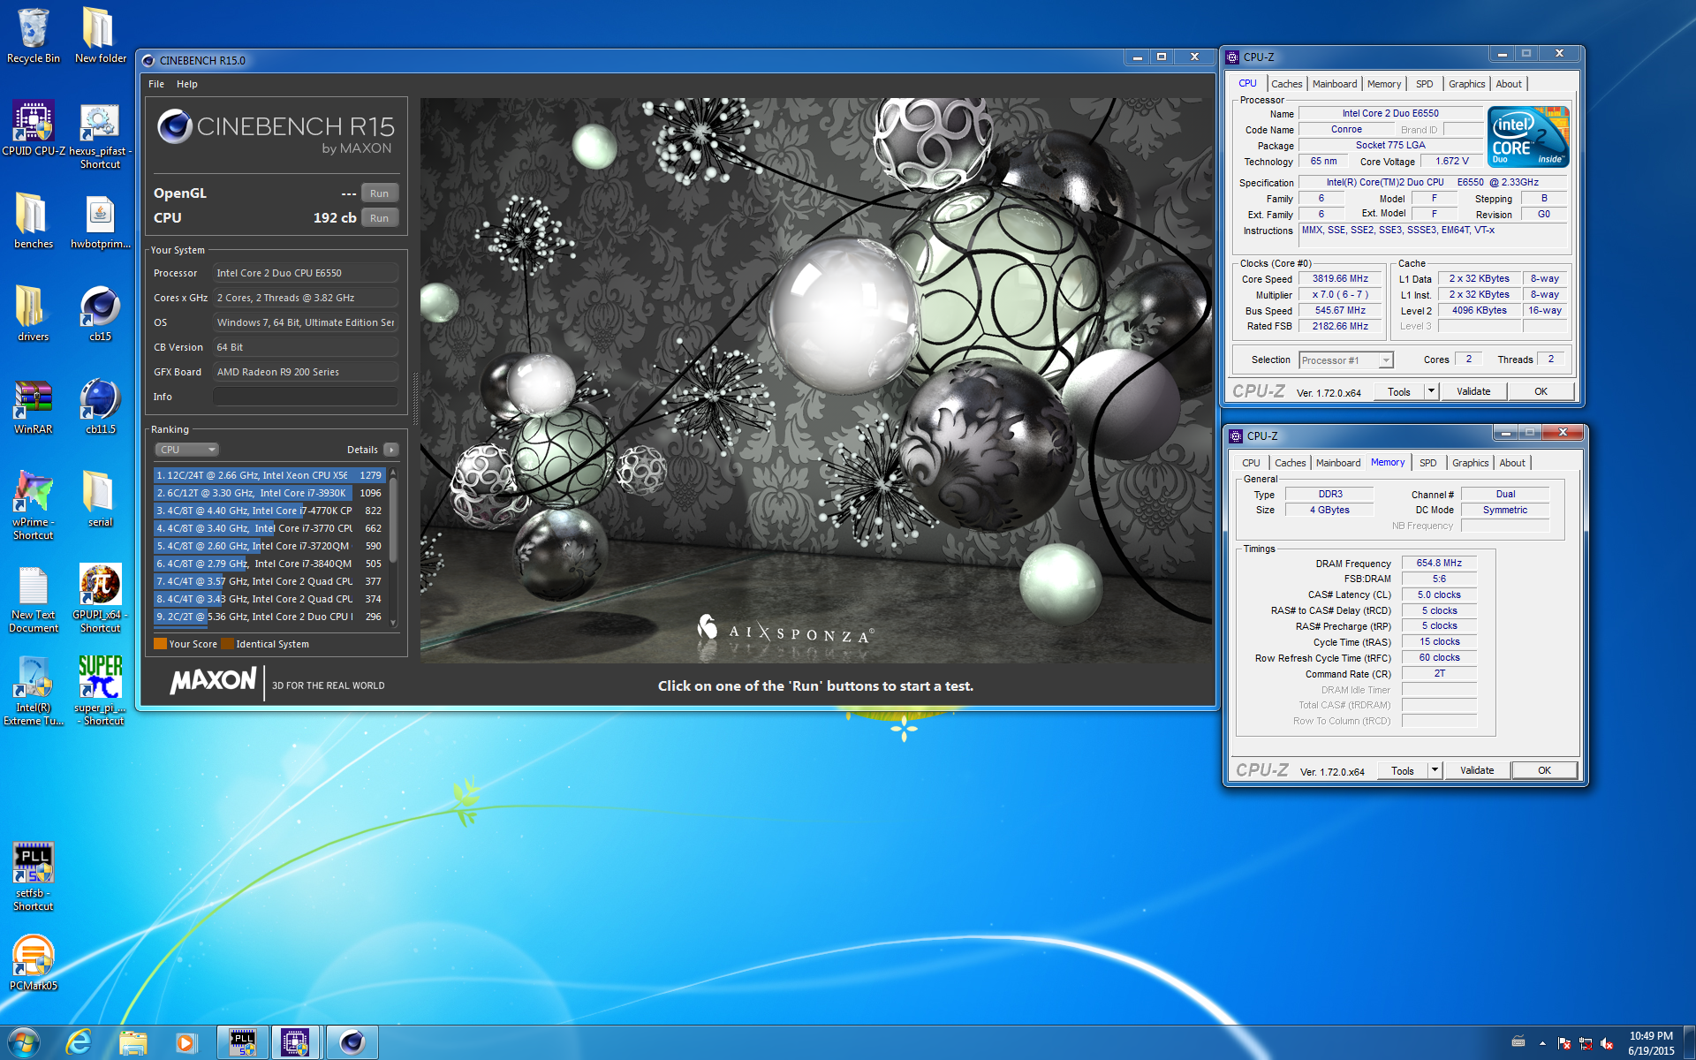The width and height of the screenshot is (1696, 1060).
Task: Click the ranking list scrollbar
Action: 393,521
